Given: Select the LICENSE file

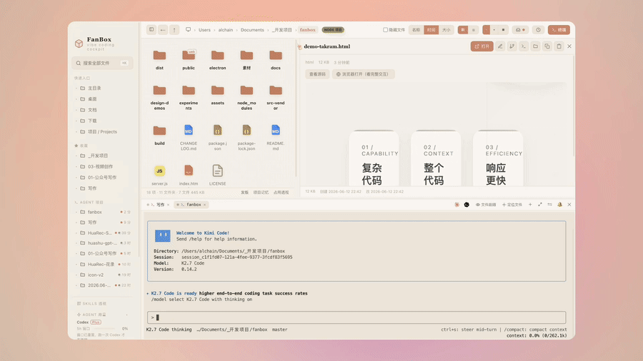Looking at the screenshot, I should click(217, 175).
